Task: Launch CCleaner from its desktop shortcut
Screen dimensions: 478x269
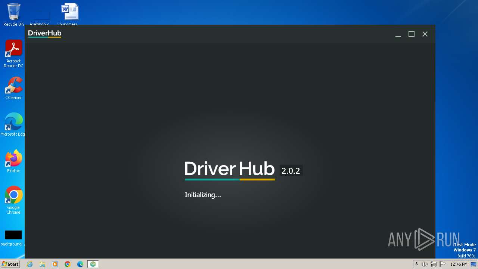Action: point(13,88)
